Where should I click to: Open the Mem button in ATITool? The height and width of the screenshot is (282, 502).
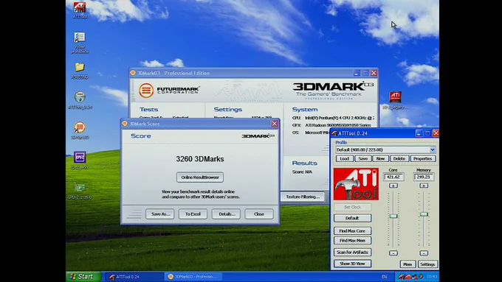(x=408, y=264)
